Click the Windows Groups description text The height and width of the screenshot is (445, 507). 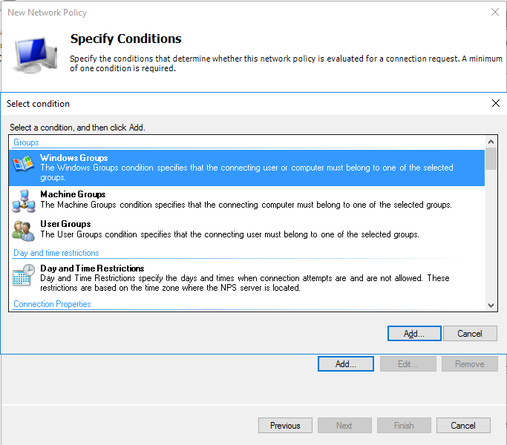[246, 173]
